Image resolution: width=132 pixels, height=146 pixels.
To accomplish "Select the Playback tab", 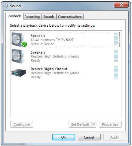I will (x=14, y=16).
